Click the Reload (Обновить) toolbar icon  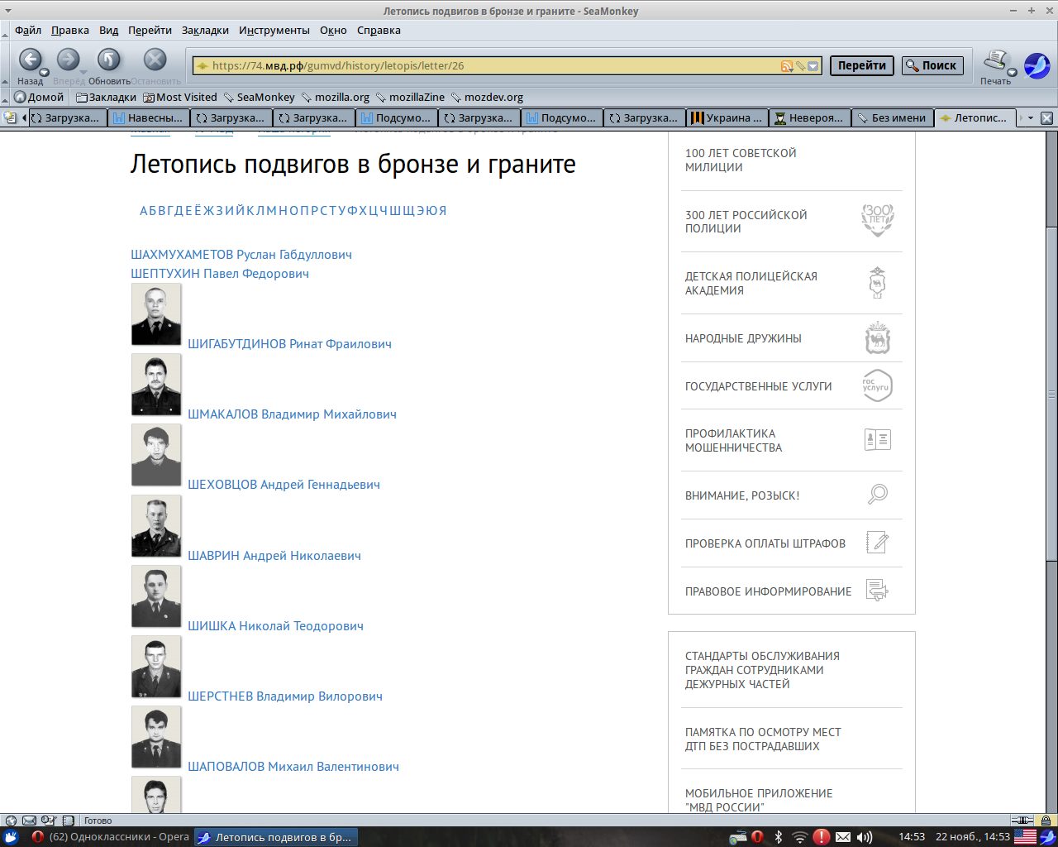109,60
